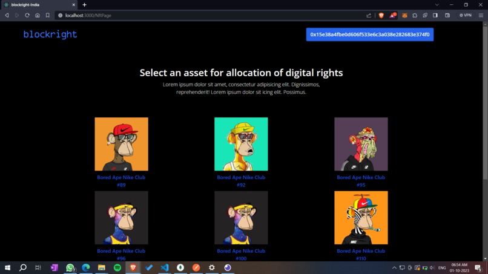Click the share icon in address bar

369,15
